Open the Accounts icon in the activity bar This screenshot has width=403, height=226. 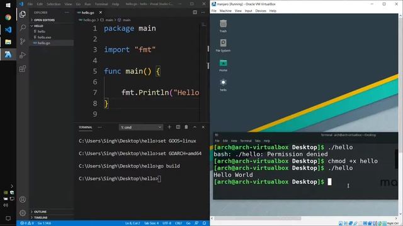tap(23, 200)
